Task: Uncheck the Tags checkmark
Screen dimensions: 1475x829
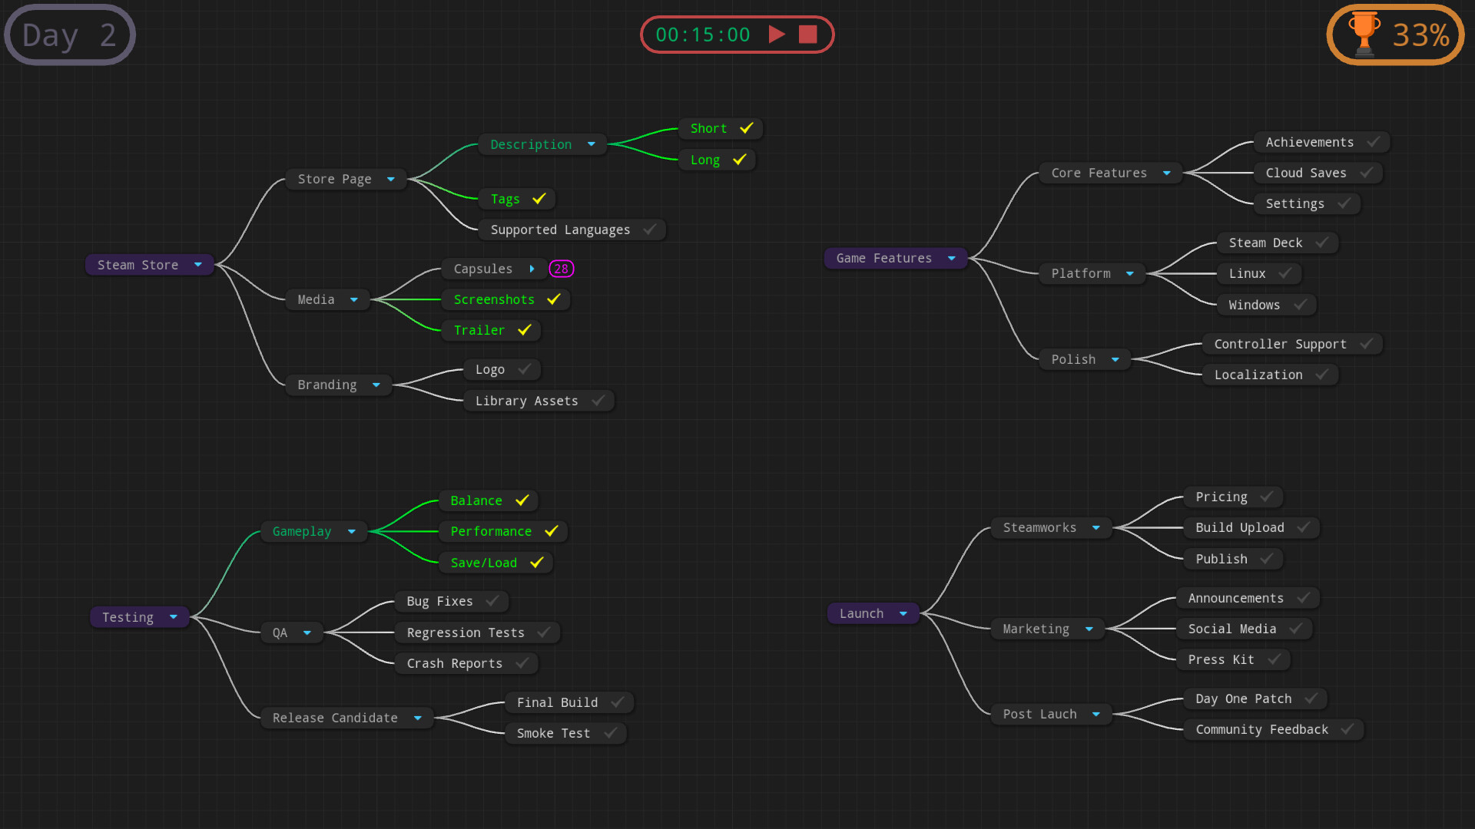Action: [x=539, y=199]
